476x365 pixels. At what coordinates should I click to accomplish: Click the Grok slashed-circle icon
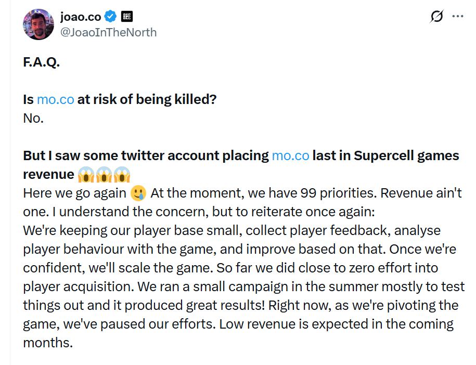tap(437, 17)
